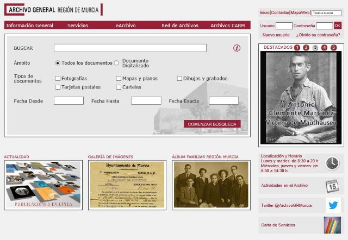Click the calendar icon for activities
The width and height of the screenshot is (348, 240).
(x=332, y=186)
